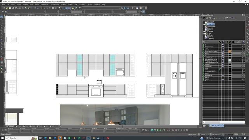The height and width of the screenshot is (140, 249).
Task: Select the 'measurements' layer row
Action: point(210,71)
